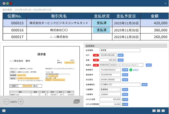This screenshot has height=114, width=169.
Task: Open the 口座種別 dropdown showing 普通預金
Action: [110, 89]
